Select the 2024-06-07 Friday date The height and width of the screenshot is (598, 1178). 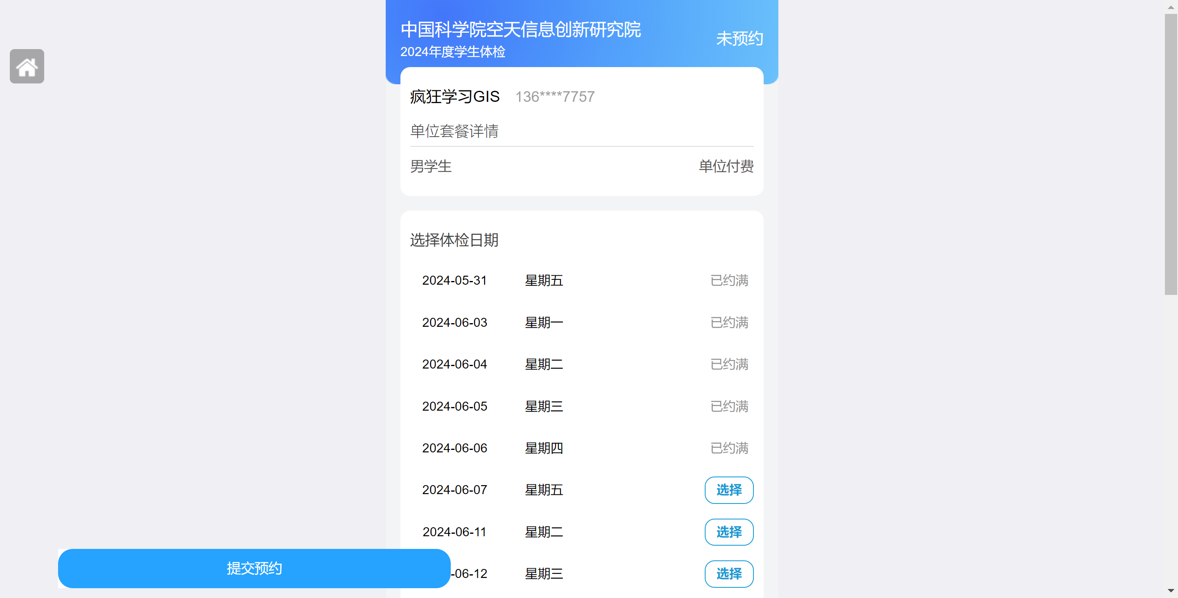coord(728,490)
